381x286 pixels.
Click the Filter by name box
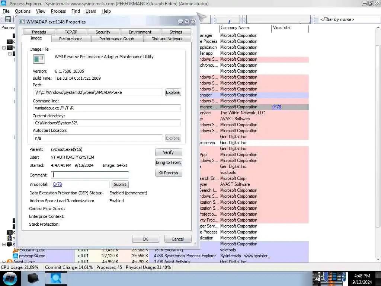(x=349, y=19)
